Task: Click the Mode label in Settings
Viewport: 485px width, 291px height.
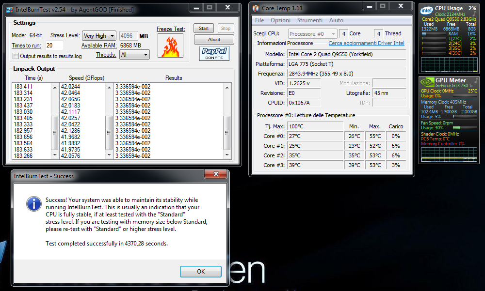Action: coord(18,35)
